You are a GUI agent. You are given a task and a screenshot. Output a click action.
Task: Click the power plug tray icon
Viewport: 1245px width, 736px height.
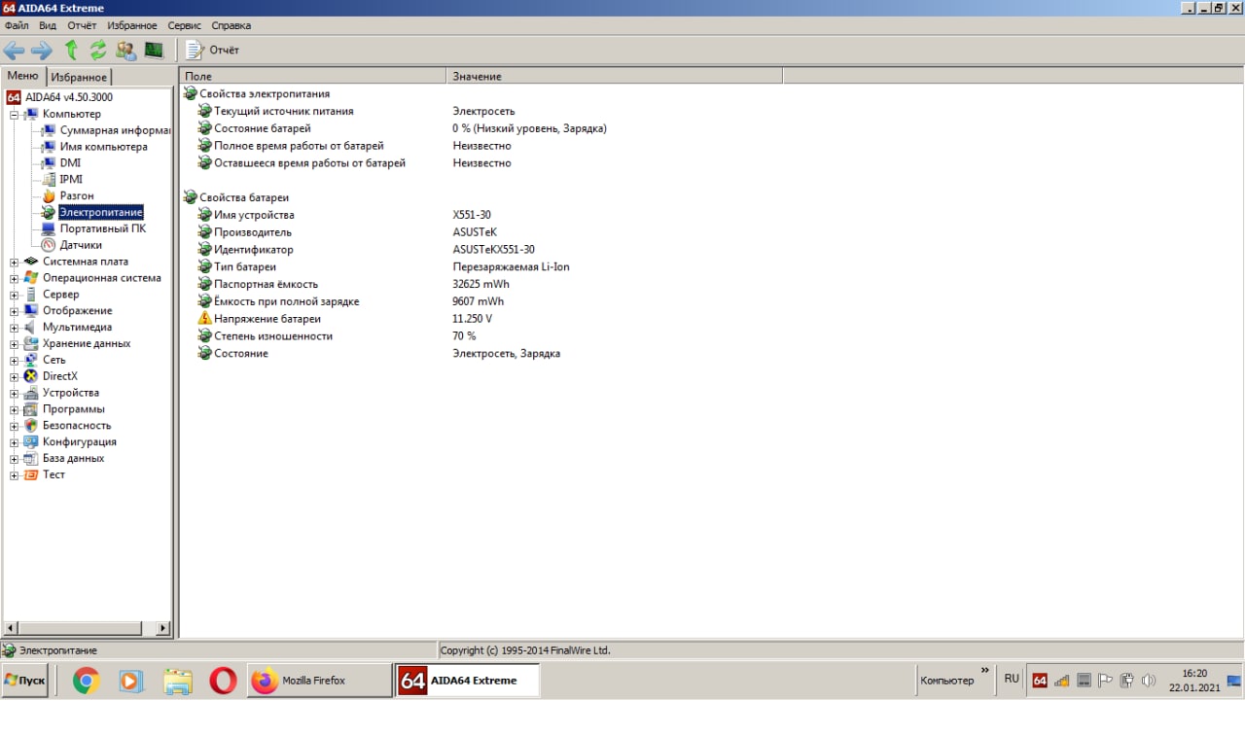tap(1127, 681)
